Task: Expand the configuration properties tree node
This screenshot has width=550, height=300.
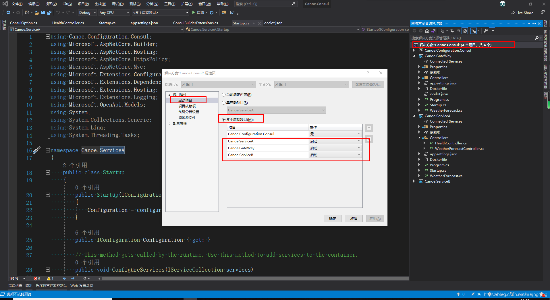Action: click(x=169, y=123)
